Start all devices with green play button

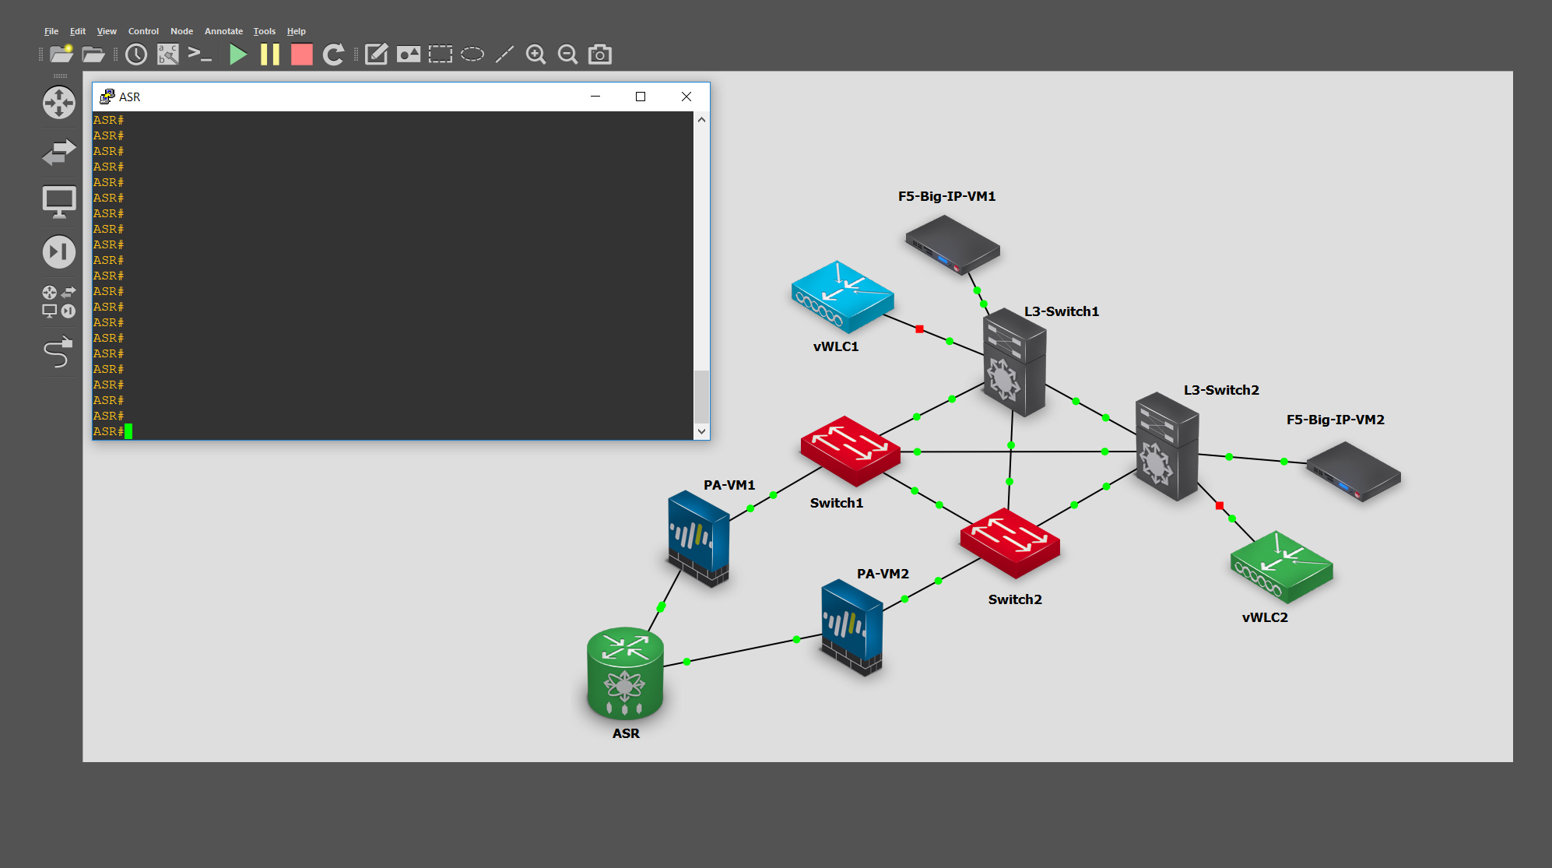238,54
